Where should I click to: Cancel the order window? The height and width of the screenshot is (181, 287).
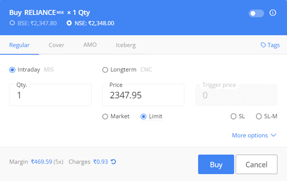256,164
